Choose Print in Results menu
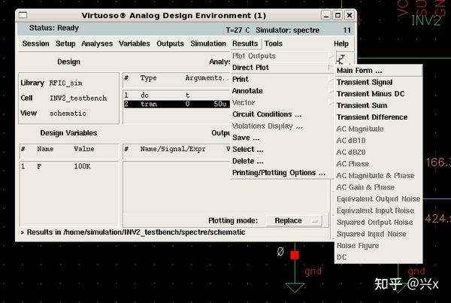Image resolution: width=451 pixels, height=303 pixels. (x=282, y=79)
